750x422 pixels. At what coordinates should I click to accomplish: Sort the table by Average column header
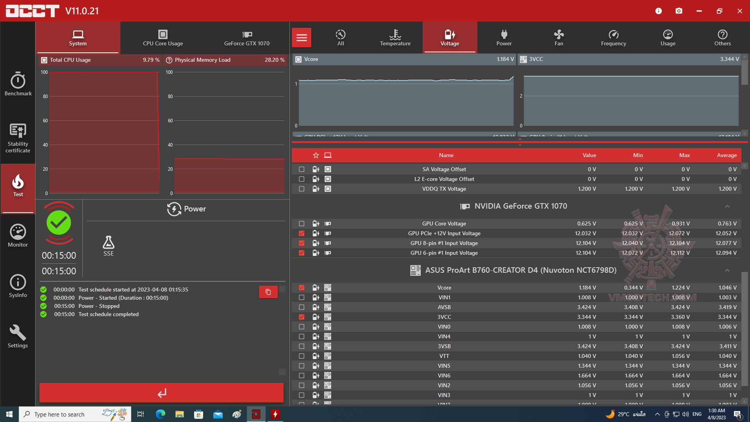(x=727, y=155)
